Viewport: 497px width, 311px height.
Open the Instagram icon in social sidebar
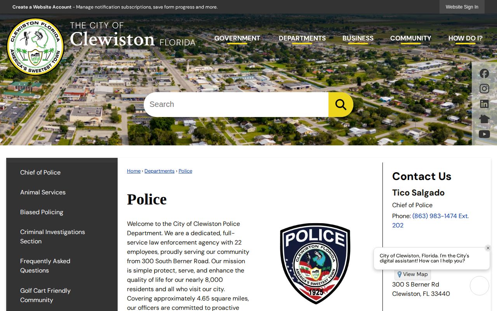[484, 89]
